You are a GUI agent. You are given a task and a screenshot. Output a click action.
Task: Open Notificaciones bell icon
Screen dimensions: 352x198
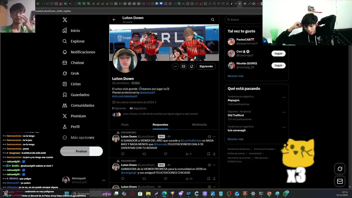coord(65,52)
